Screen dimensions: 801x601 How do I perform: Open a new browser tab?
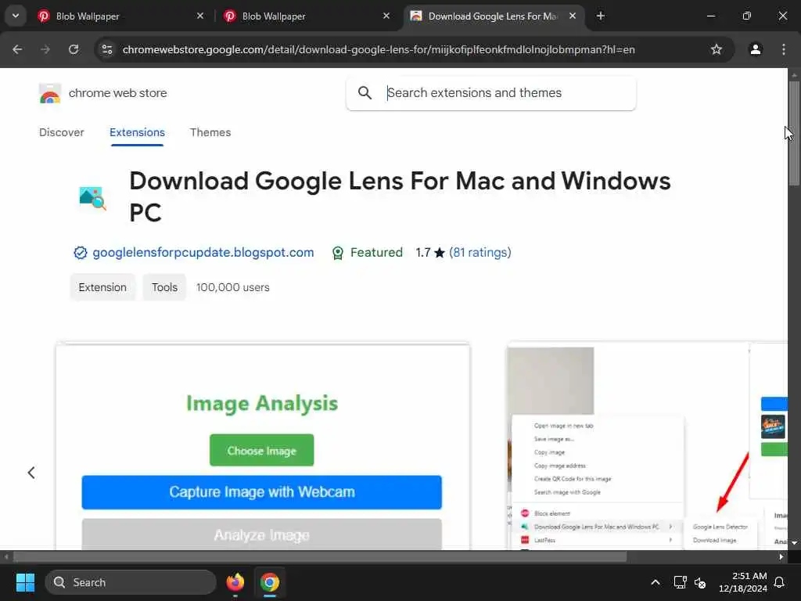tap(600, 16)
